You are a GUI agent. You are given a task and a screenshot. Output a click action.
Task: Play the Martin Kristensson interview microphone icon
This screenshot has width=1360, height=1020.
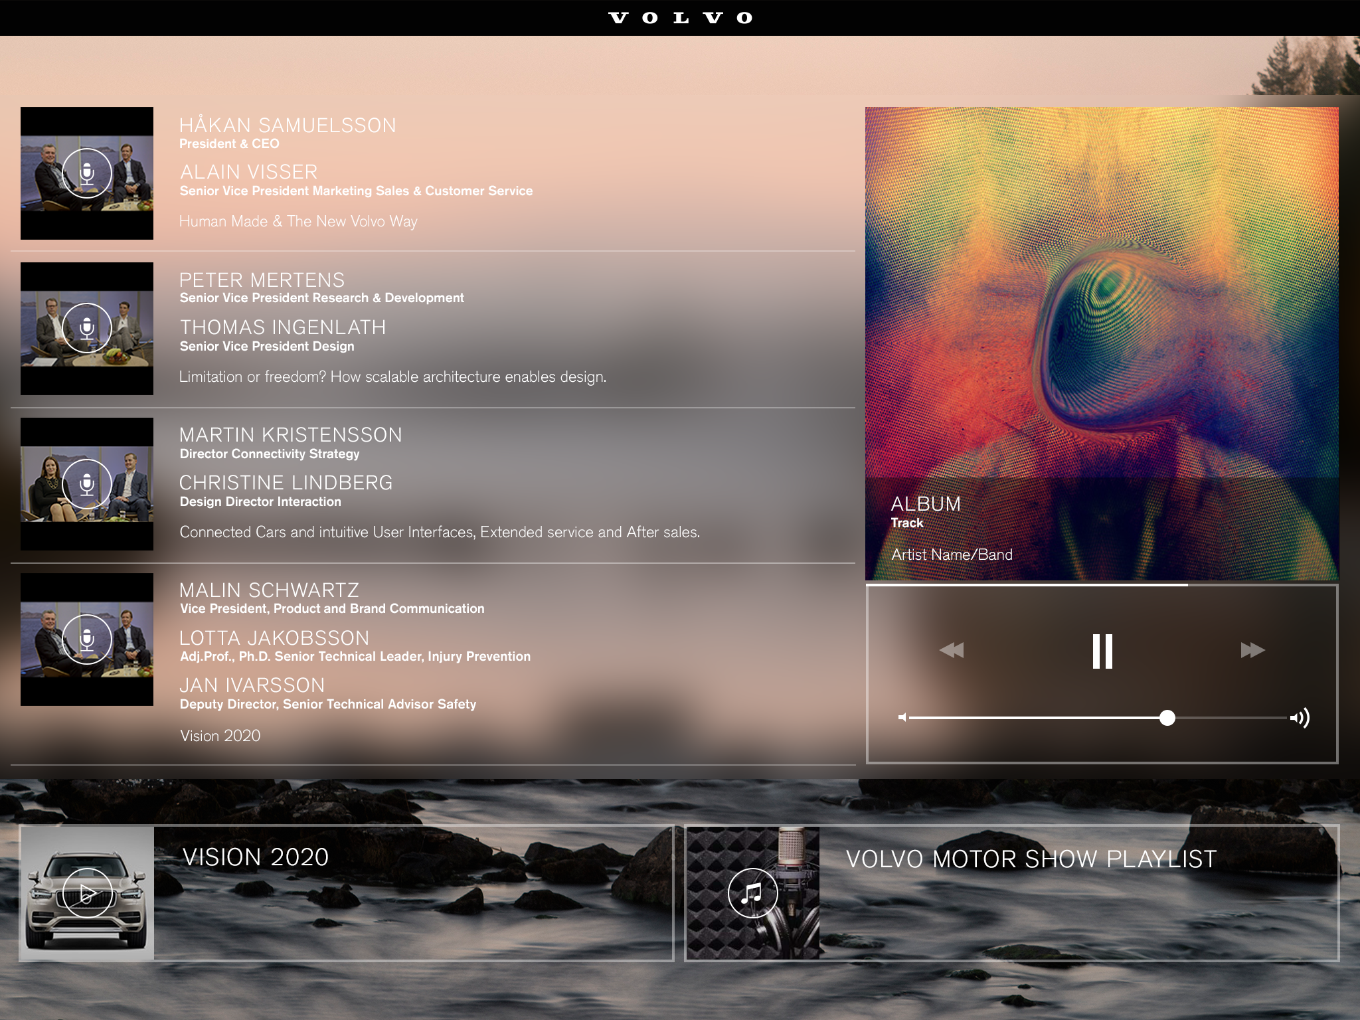click(x=87, y=483)
